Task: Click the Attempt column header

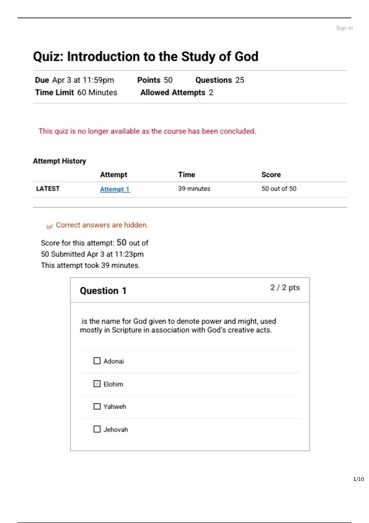Action: [x=113, y=175]
